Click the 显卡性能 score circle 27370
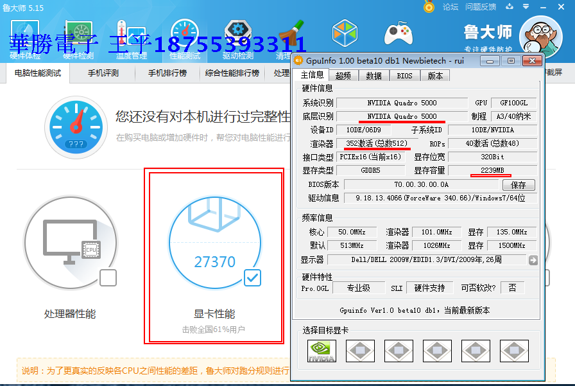Image resolution: width=575 pixels, height=386 pixels. [x=214, y=242]
